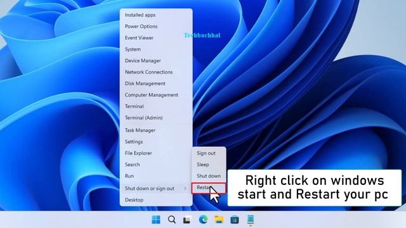Launch Terminal from the menu
This screenshot has width=406, height=228.
tap(156, 106)
